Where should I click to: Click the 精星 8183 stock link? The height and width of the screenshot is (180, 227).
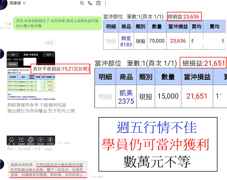126,41
